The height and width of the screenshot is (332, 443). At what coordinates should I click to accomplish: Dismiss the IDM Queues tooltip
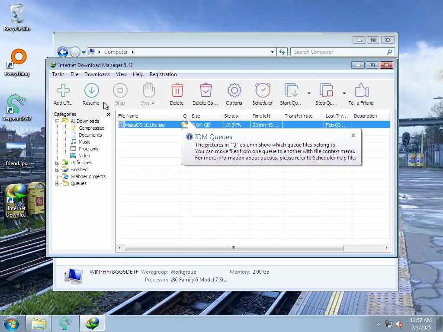[x=353, y=135]
